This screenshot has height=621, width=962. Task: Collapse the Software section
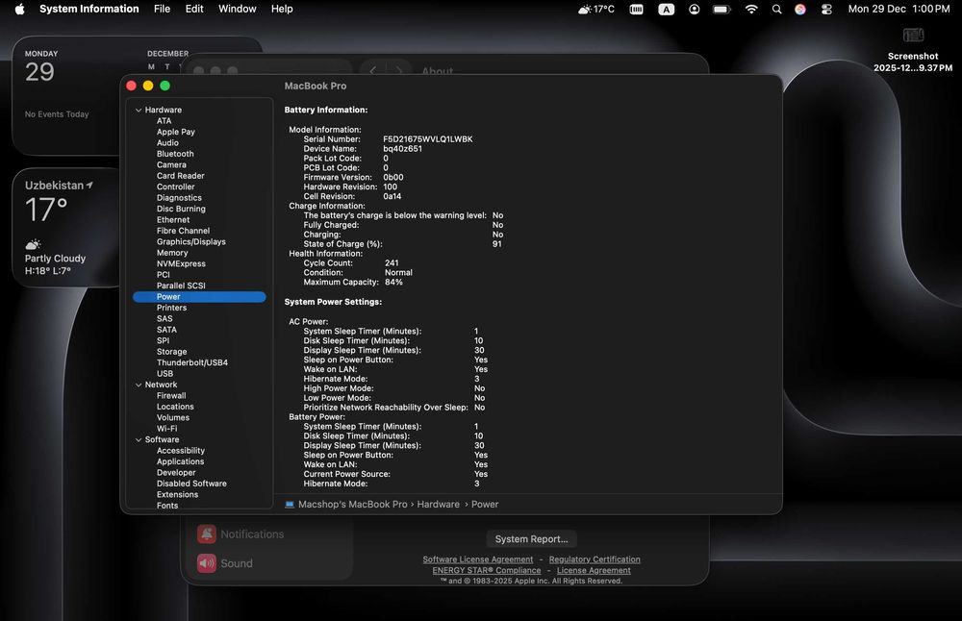coord(139,439)
